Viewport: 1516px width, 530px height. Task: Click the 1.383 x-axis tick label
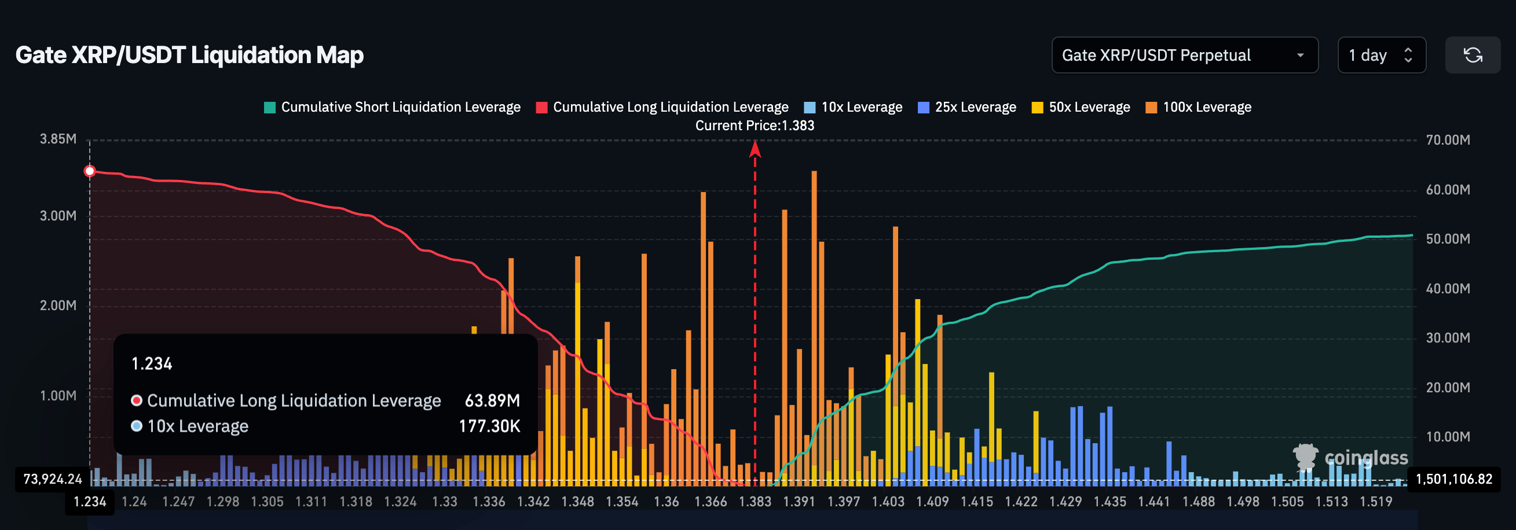point(755,502)
